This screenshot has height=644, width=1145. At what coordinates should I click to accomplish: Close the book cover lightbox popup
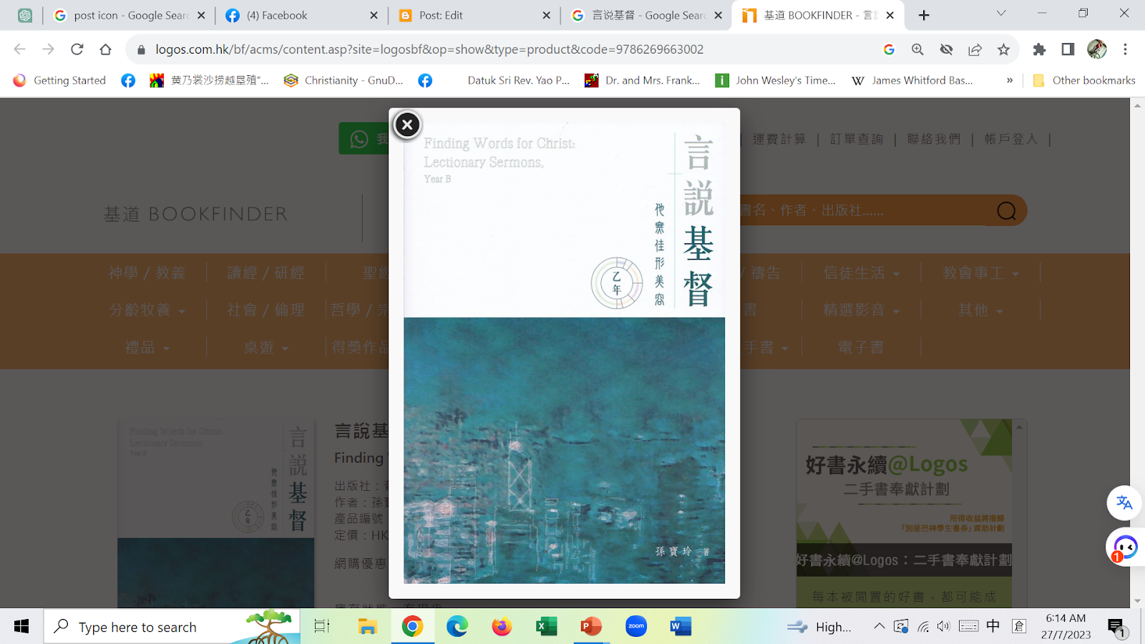click(407, 125)
